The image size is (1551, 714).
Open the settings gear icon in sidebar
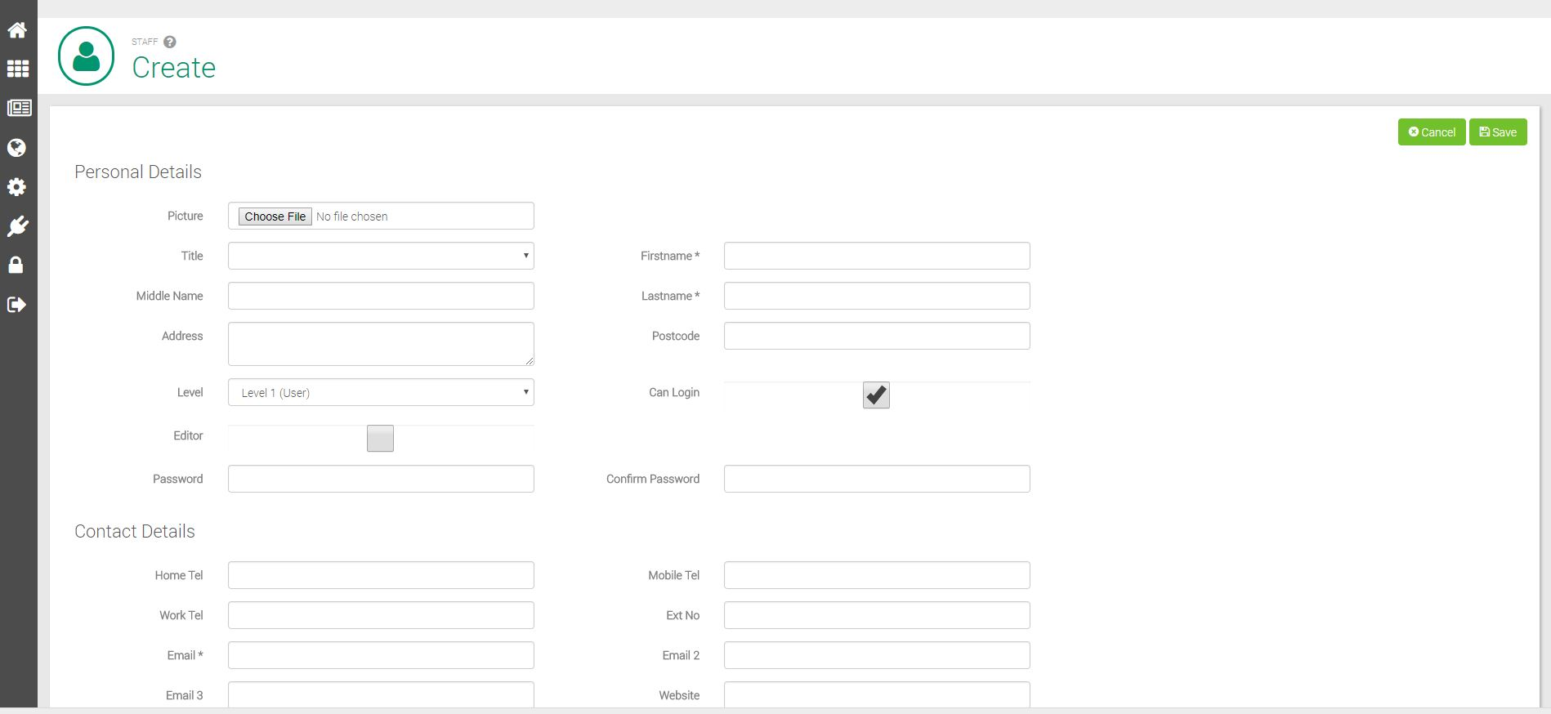point(16,187)
